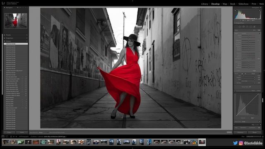This screenshot has height=149, width=265.
Task: Click the Previous button
Action: click(240, 132)
